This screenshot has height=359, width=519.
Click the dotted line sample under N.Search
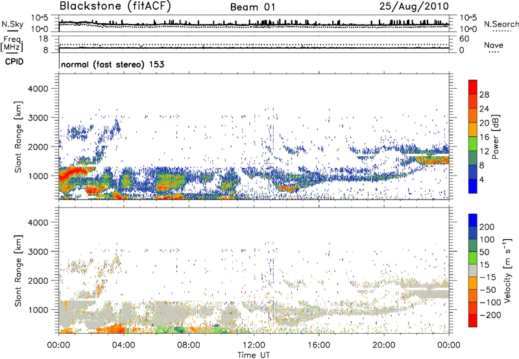click(x=501, y=30)
